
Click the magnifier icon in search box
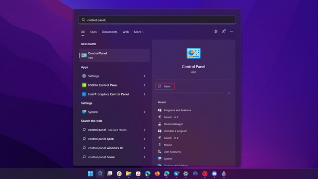(83, 20)
